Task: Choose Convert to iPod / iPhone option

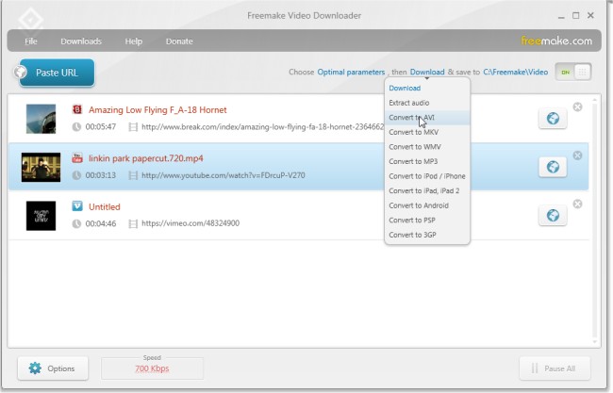Action: click(x=427, y=176)
